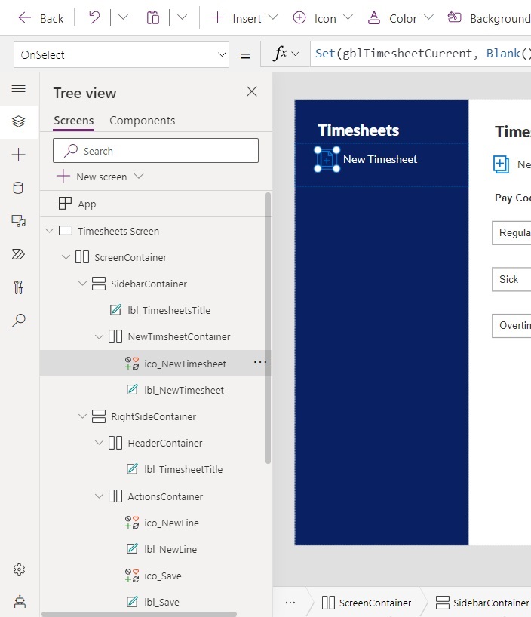531x617 pixels.
Task: Switch to the Components tab
Action: 144,120
